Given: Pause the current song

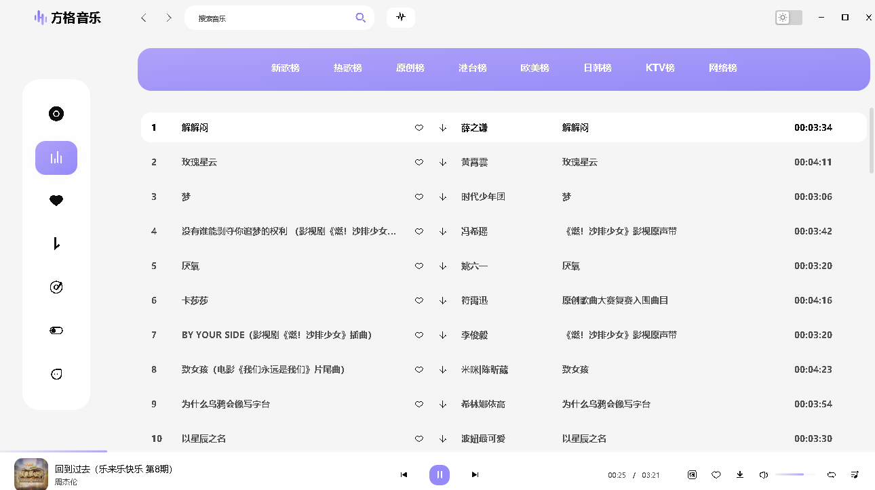Looking at the screenshot, I should (440, 474).
